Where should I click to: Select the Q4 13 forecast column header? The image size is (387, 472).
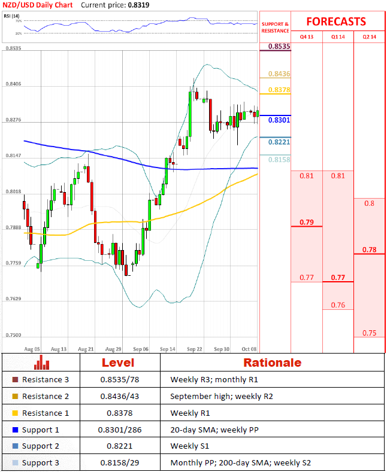(307, 36)
